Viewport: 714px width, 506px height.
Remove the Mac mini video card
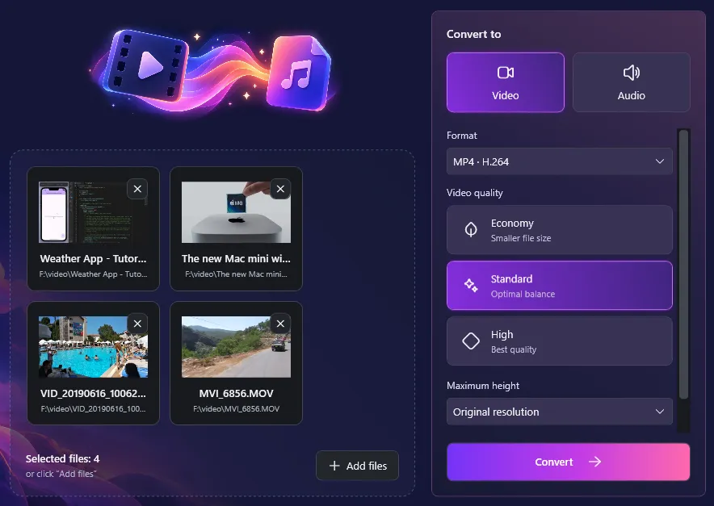[280, 189]
